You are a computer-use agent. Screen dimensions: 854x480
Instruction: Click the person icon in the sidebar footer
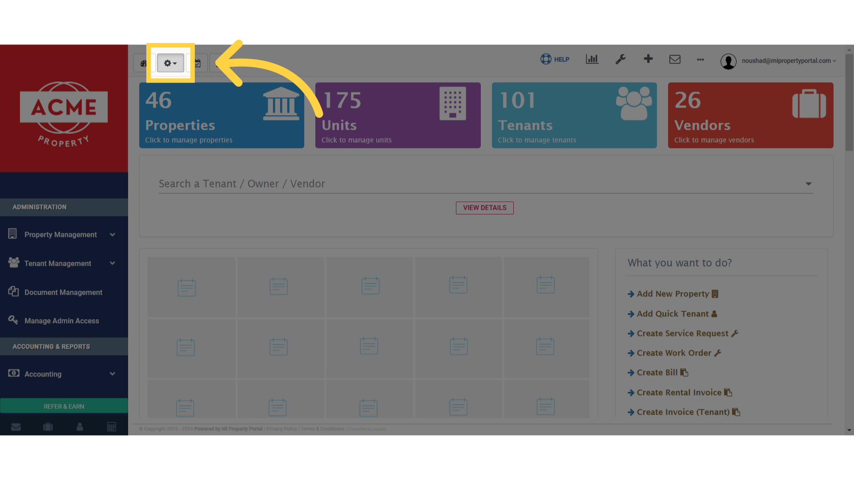tap(80, 427)
